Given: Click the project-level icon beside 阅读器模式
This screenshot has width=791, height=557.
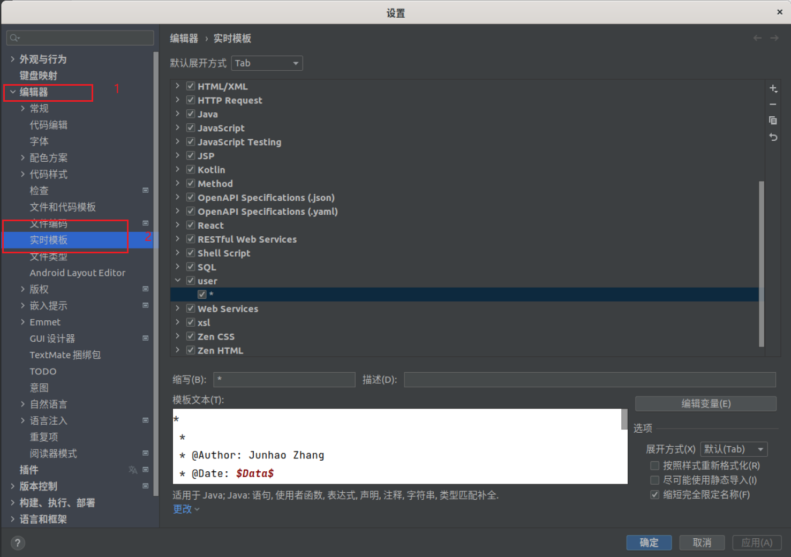Looking at the screenshot, I should click(x=145, y=453).
